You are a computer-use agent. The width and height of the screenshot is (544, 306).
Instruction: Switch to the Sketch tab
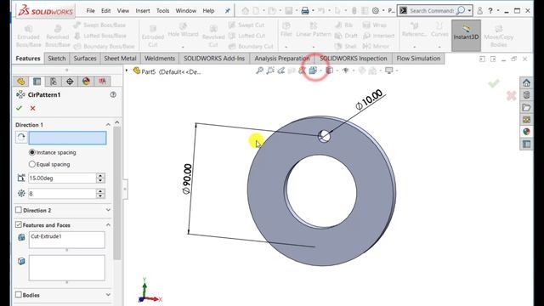(x=57, y=59)
